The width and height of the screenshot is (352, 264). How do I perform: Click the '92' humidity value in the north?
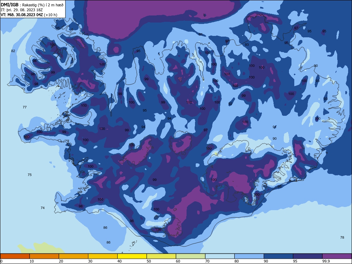point(230,104)
